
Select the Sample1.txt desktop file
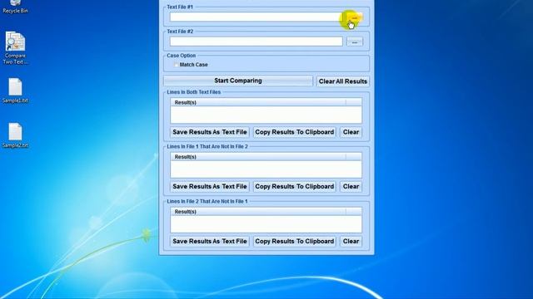[x=15, y=91]
